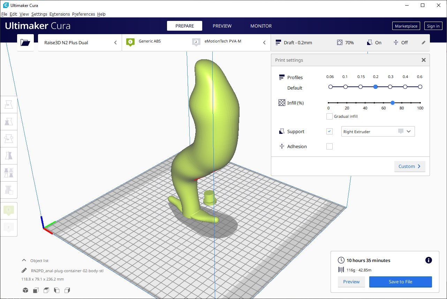Open the Help menu

[101, 14]
